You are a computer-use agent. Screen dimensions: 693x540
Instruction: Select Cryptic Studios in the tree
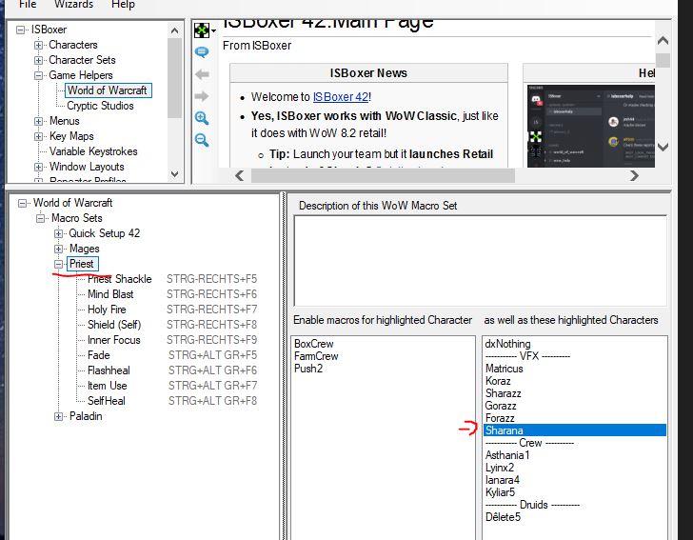(100, 106)
